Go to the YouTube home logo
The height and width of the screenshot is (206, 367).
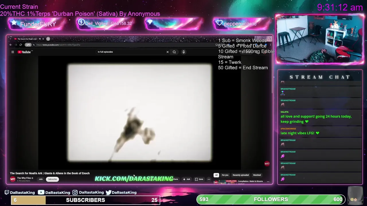[x=24, y=52]
